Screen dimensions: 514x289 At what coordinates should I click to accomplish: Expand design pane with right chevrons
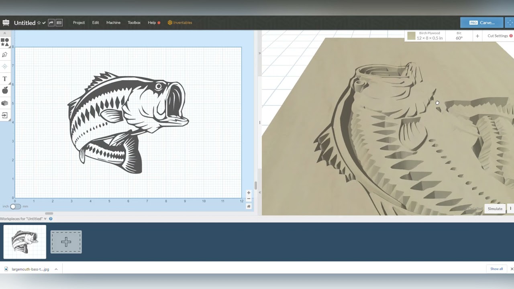tap(259, 53)
